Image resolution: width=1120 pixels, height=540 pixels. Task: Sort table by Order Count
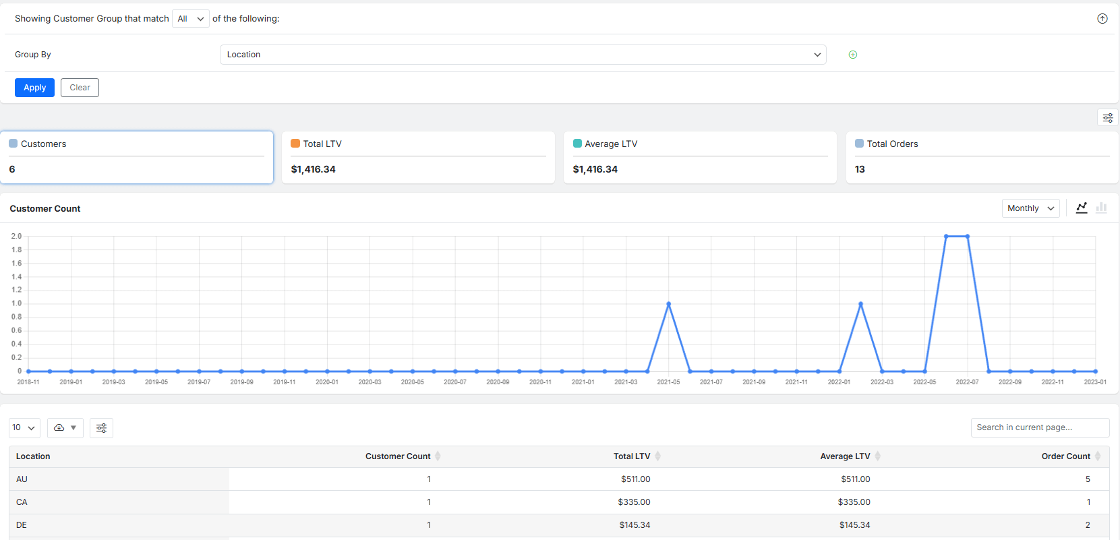pos(1097,456)
